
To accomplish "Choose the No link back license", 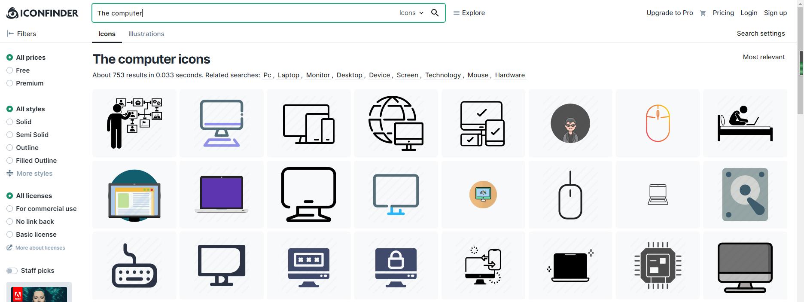I will (x=9, y=222).
